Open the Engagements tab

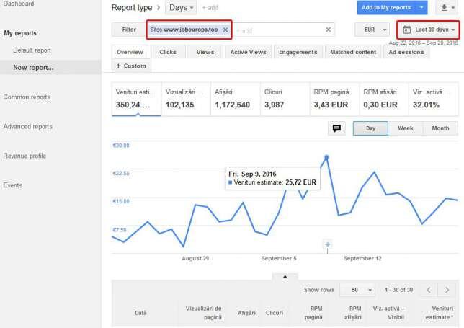(298, 52)
